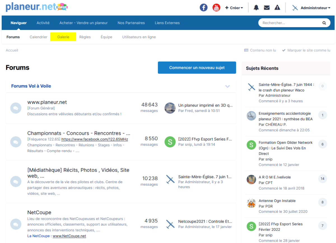336x243 pixels.
Task: Go to the Accueil breadcrumb
Action: click(x=12, y=50)
